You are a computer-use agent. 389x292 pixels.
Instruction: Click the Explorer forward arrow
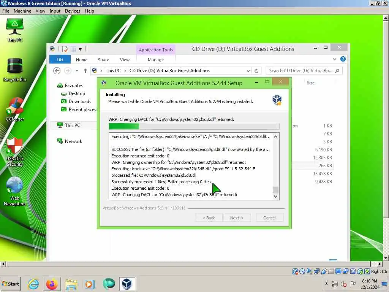click(x=67, y=71)
